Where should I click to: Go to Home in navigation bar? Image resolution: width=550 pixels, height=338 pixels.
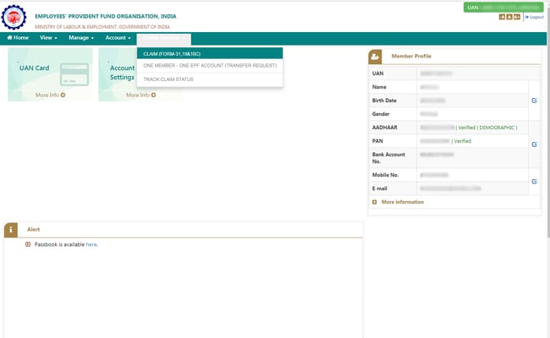(18, 38)
